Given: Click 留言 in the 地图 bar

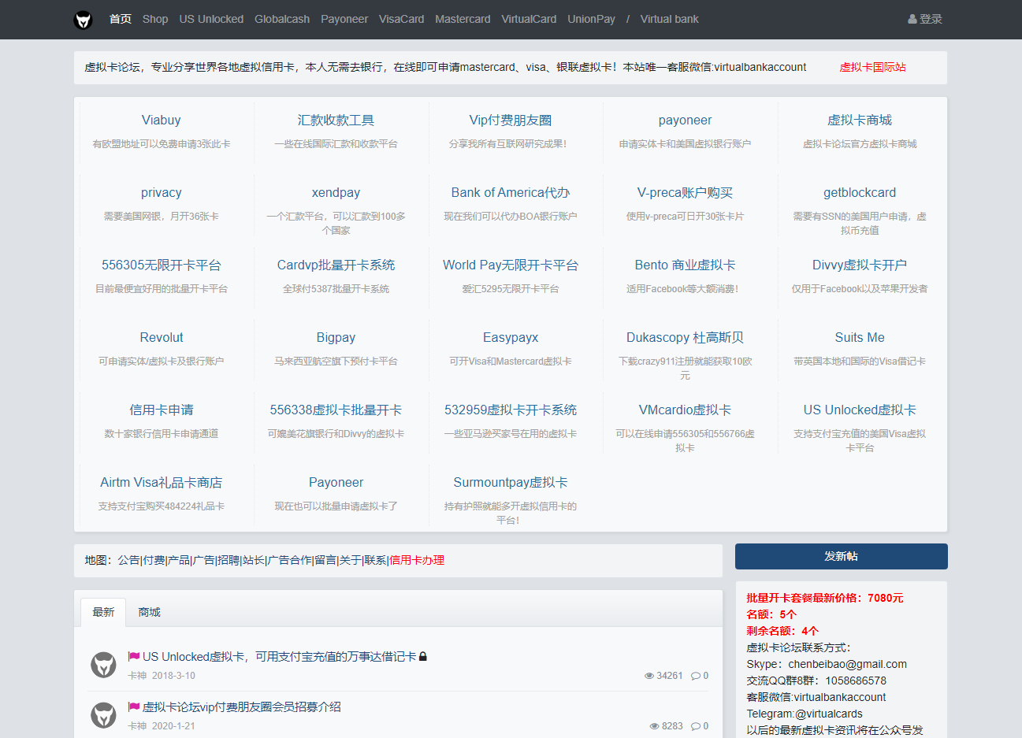Looking at the screenshot, I should (x=325, y=560).
